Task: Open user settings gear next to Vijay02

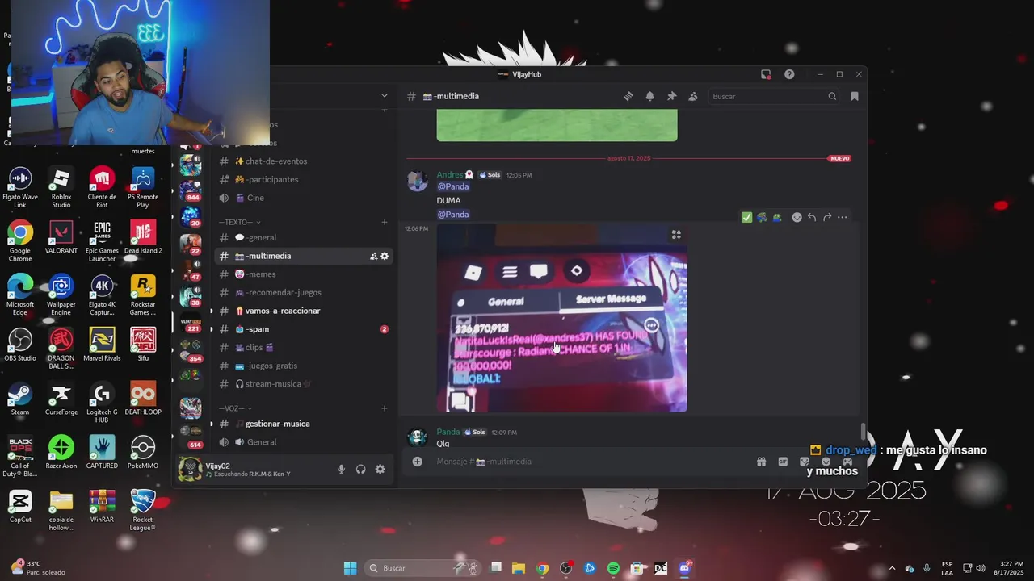Action: (380, 469)
